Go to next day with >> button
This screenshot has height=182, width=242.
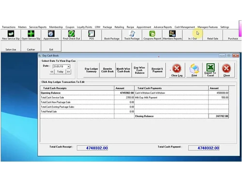coord(68,72)
